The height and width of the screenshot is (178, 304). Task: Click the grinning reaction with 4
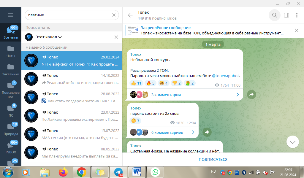[x=164, y=83]
